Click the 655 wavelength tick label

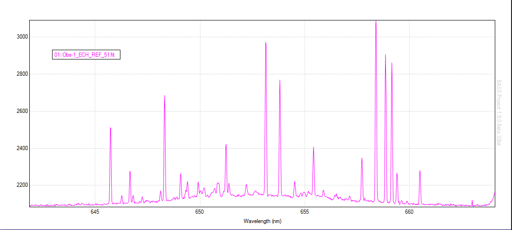click(305, 212)
